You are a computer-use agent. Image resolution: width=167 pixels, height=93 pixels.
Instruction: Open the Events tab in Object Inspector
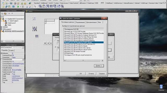[11, 51]
